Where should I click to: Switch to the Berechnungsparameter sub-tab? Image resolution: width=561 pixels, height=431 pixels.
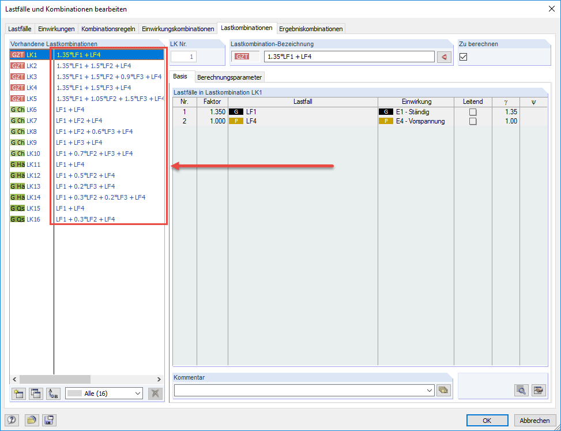coord(229,77)
